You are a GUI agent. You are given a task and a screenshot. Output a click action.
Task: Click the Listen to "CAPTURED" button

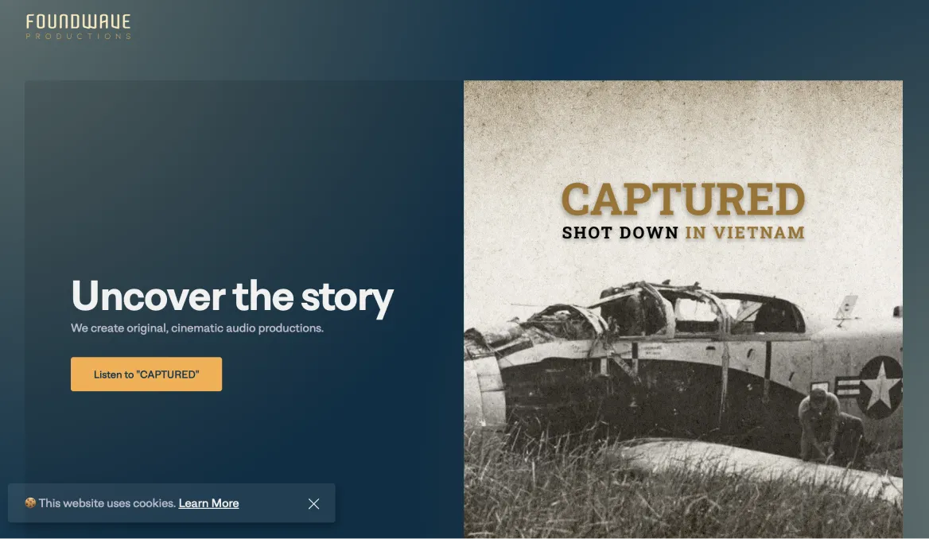pos(146,374)
